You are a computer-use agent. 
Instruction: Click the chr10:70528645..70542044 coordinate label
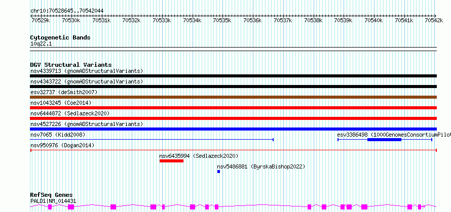67,11
